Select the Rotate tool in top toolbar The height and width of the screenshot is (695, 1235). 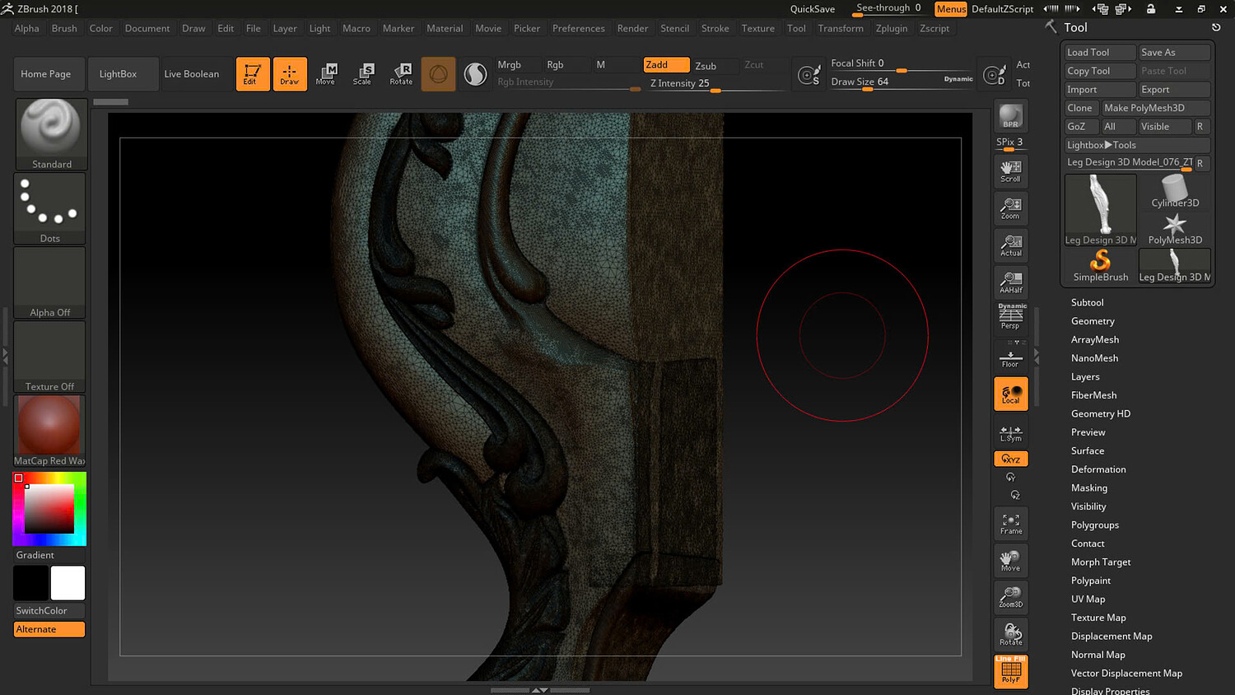click(401, 73)
